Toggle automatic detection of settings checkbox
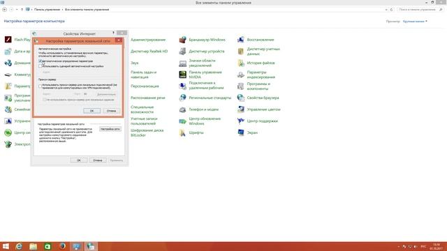Screen dimensions: 447x251 coord(41,61)
